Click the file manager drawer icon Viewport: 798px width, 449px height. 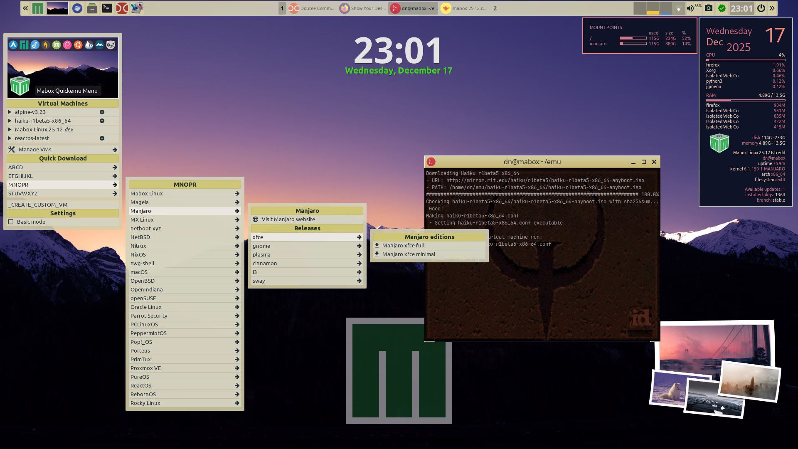92,8
